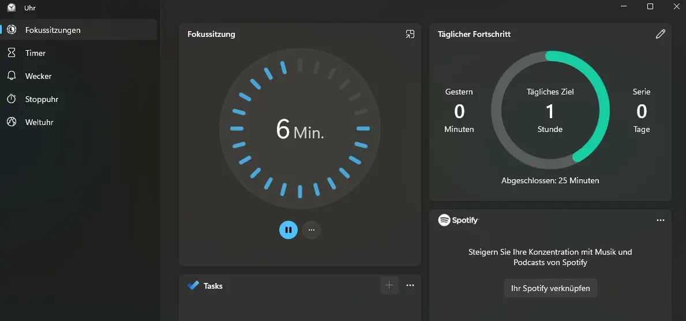Open more options below the focus timer
This screenshot has width=686, height=321.
312,230
